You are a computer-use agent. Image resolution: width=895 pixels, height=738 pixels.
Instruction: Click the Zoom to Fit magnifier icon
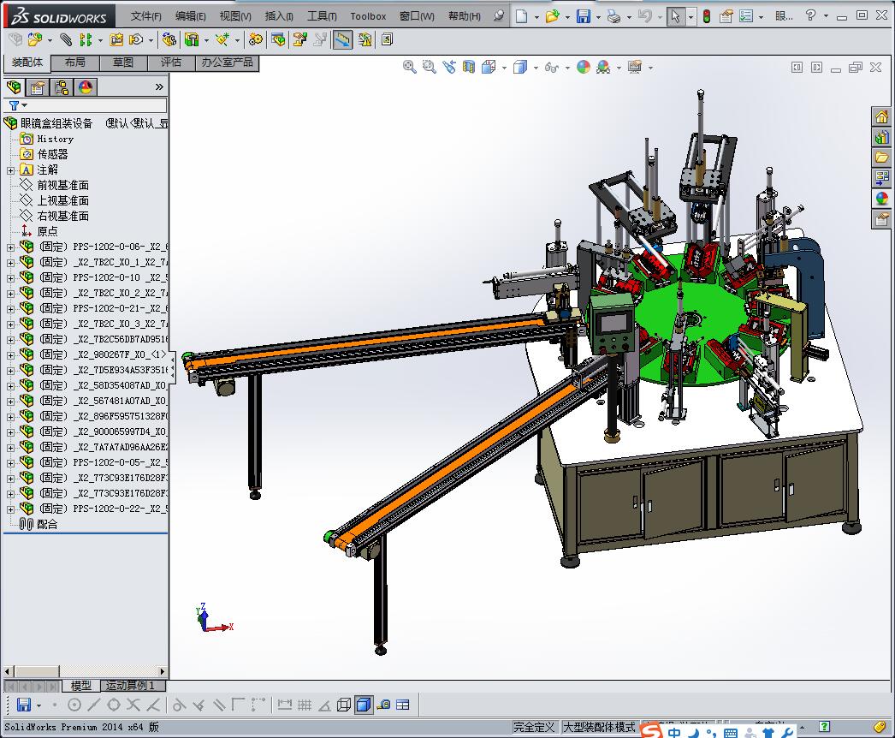[410, 67]
